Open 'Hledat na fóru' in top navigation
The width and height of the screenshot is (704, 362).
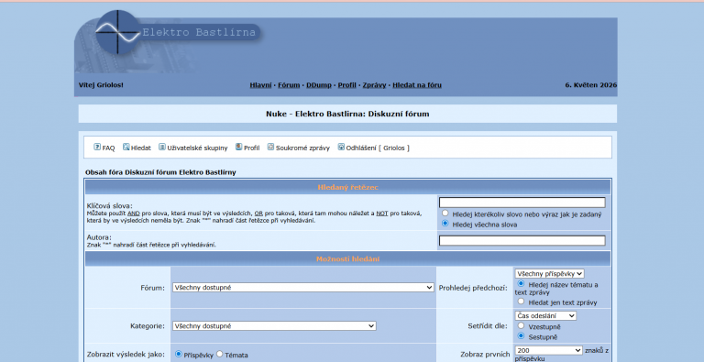(417, 85)
